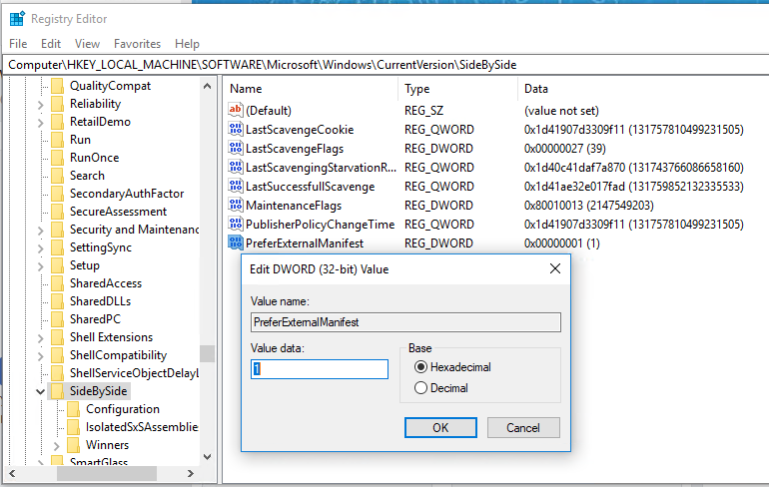Open the View menu
The height and width of the screenshot is (487, 769).
(87, 44)
